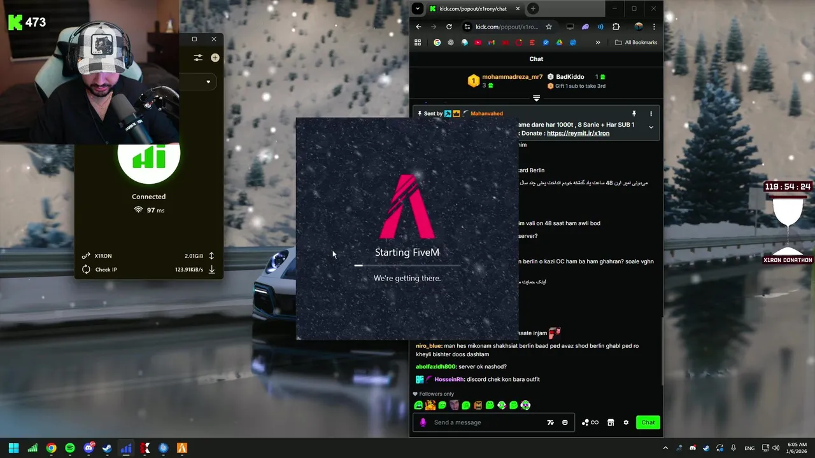
Task: Open the VPN app settings sliders icon
Action: (x=198, y=58)
